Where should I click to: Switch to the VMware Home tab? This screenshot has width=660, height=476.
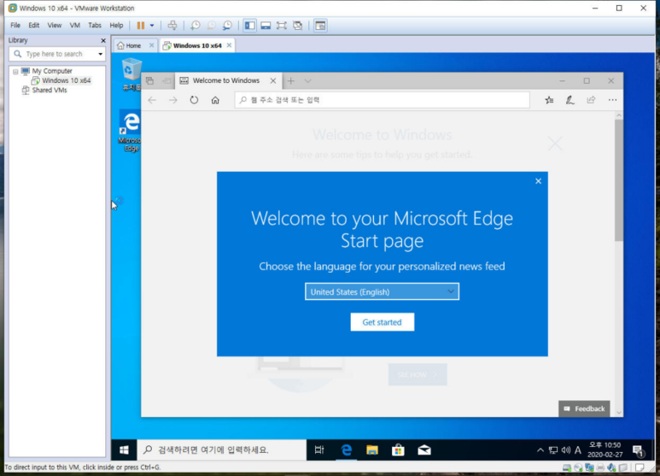(129, 45)
